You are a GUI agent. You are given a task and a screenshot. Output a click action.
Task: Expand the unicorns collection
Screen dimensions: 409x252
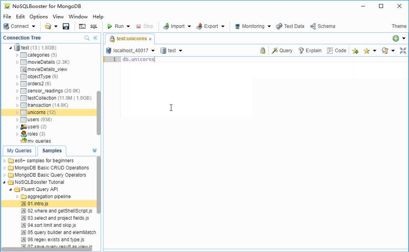point(17,112)
